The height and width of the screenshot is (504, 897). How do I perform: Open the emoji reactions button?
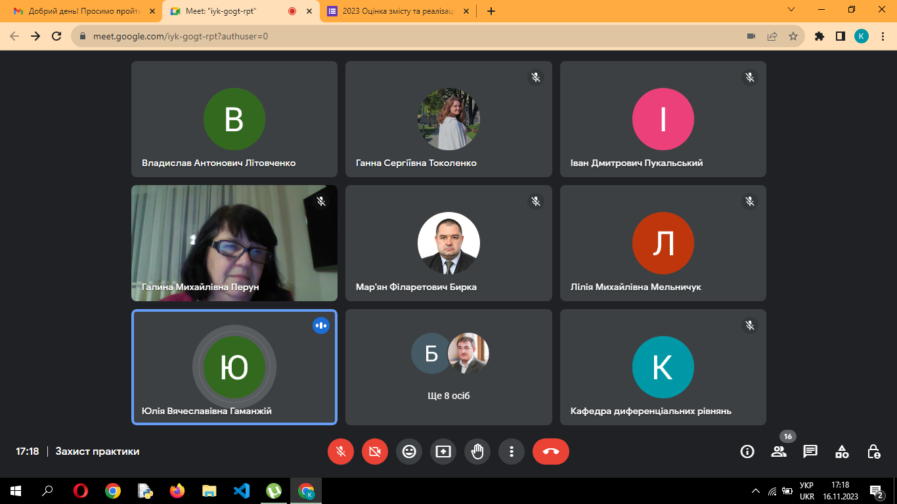pyautogui.click(x=409, y=451)
